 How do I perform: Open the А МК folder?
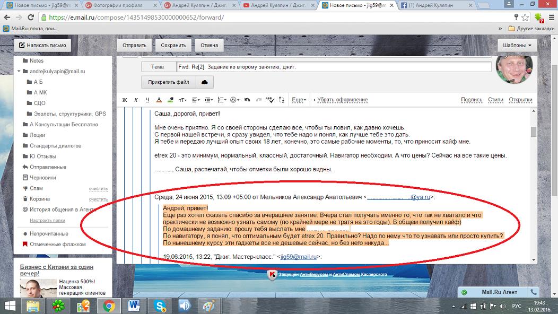pos(37,93)
